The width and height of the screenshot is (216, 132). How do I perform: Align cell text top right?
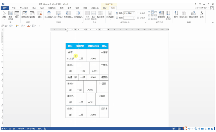click(156, 12)
